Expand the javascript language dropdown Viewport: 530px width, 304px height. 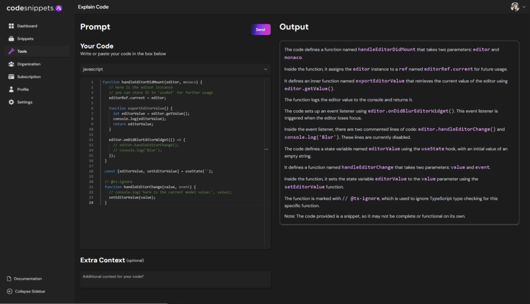[x=266, y=69]
